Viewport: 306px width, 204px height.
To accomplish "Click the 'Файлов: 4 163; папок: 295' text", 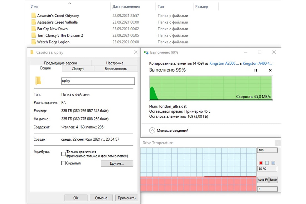I will point(82,127).
